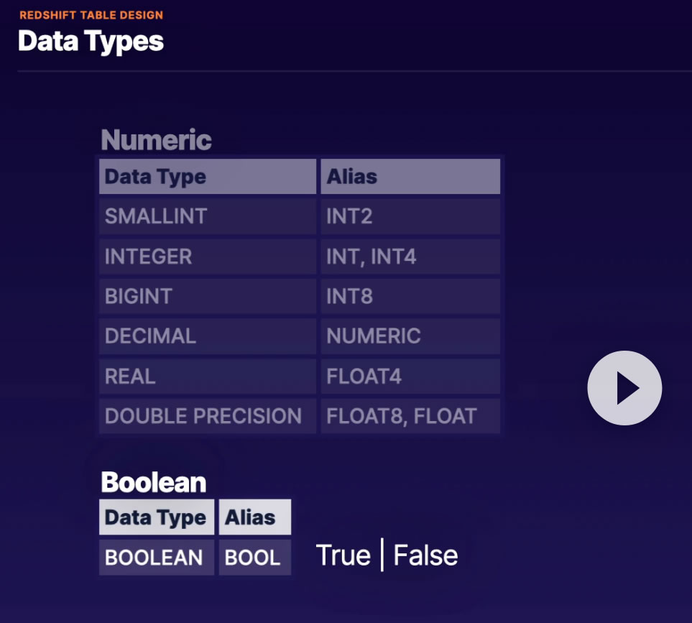This screenshot has width=692, height=623.
Task: Click the Numeric section heading
Action: coord(156,139)
